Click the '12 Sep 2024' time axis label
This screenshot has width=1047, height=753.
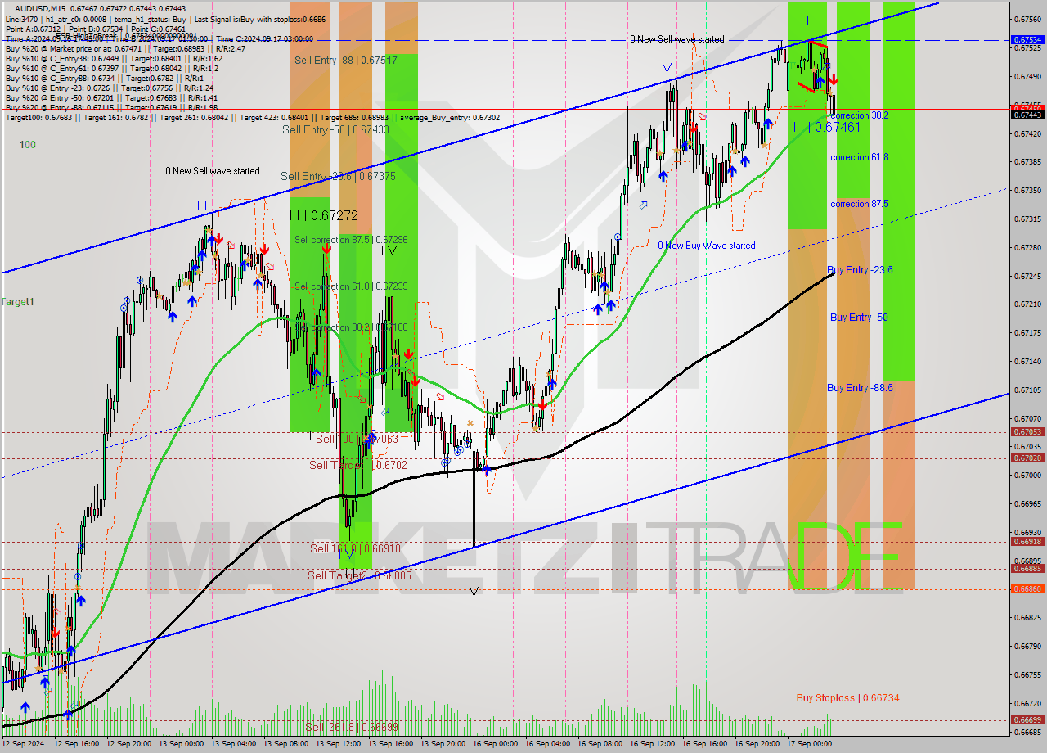pos(23,744)
